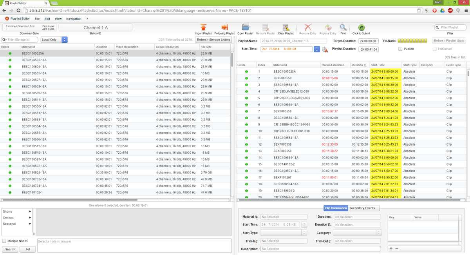The width and height of the screenshot is (470, 255).
Task: Click the Import Playlist icon
Action: 203,27
